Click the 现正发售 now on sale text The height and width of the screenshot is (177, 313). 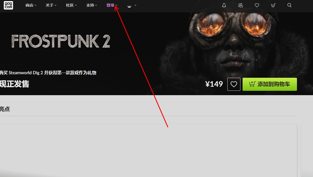15,84
